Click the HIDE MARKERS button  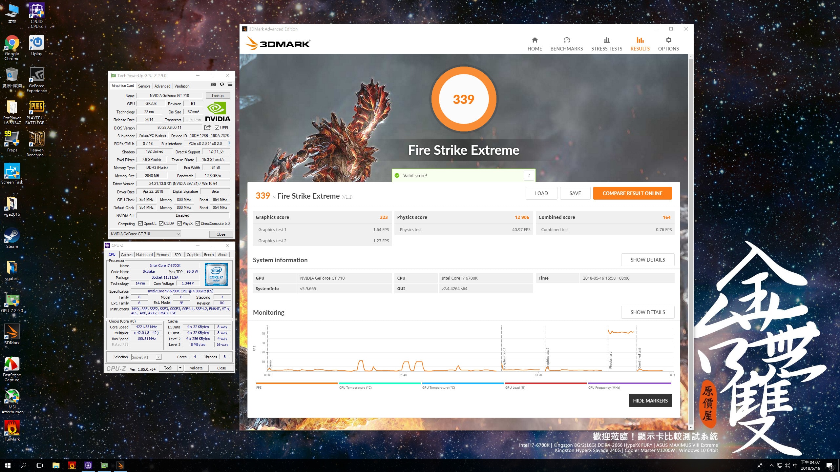tap(650, 401)
